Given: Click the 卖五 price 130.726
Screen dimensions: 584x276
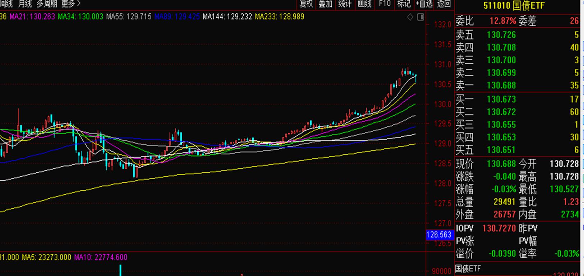Looking at the screenshot, I should click(501, 35).
